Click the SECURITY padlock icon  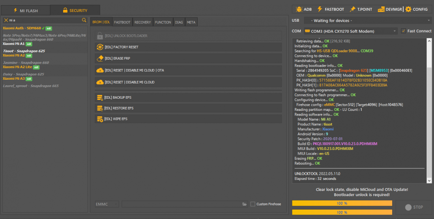(x=65, y=10)
